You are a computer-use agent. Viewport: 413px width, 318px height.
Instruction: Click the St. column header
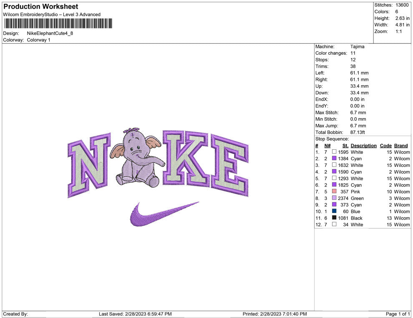click(345, 146)
